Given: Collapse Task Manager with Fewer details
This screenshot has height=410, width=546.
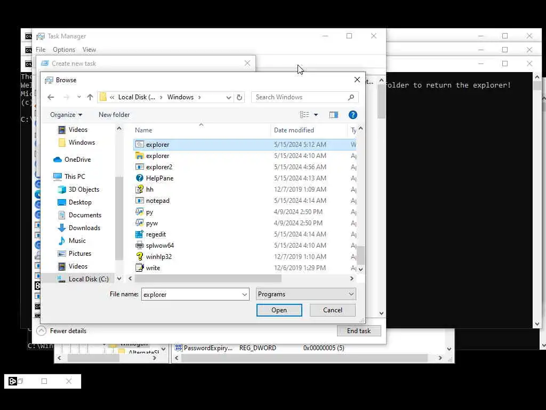Looking at the screenshot, I should (x=62, y=331).
